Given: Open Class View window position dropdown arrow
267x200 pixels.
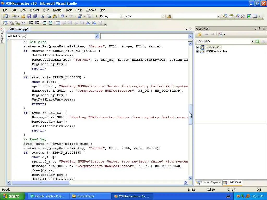Looking at the screenshot, I should [x=255, y=29].
